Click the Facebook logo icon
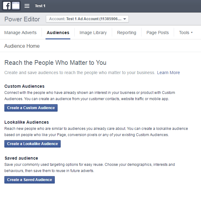The height and width of the screenshot is (199, 201). coord(7,6)
